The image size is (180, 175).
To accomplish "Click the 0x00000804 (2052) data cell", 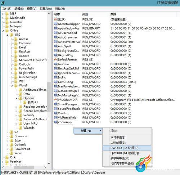I will click(123, 82).
